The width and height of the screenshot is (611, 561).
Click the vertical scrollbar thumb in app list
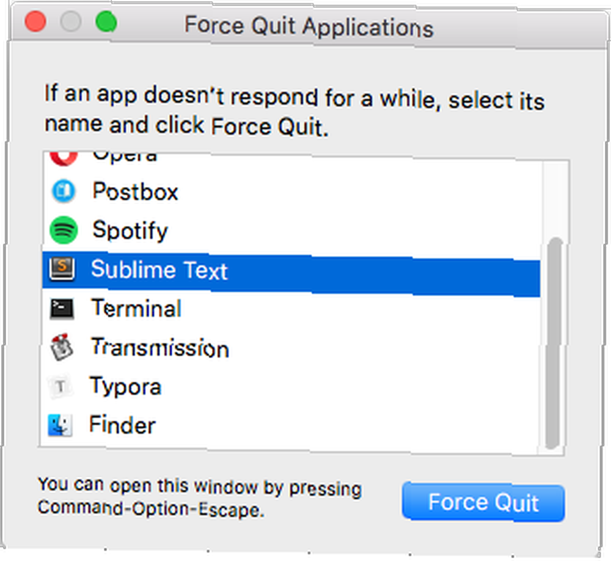point(554,343)
